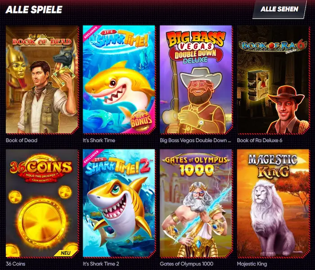Click the Exclusive ribbon on It's Shark Time
This screenshot has width=315, height=270.
(x=91, y=33)
